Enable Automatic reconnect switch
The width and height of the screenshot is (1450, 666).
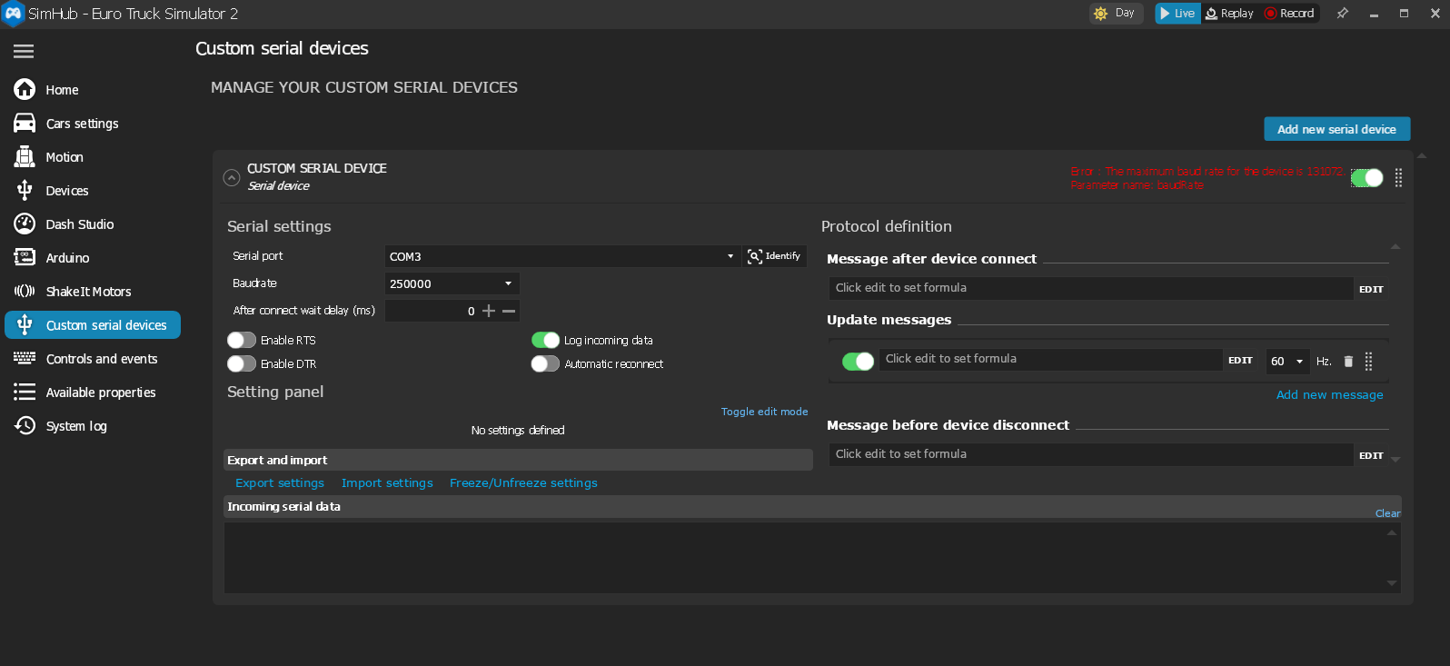[545, 363]
